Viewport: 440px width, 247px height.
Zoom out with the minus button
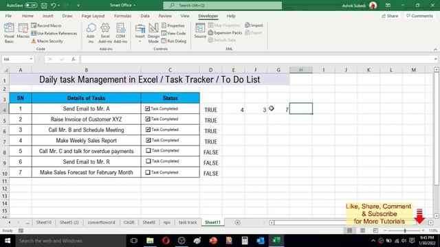coord(385,231)
